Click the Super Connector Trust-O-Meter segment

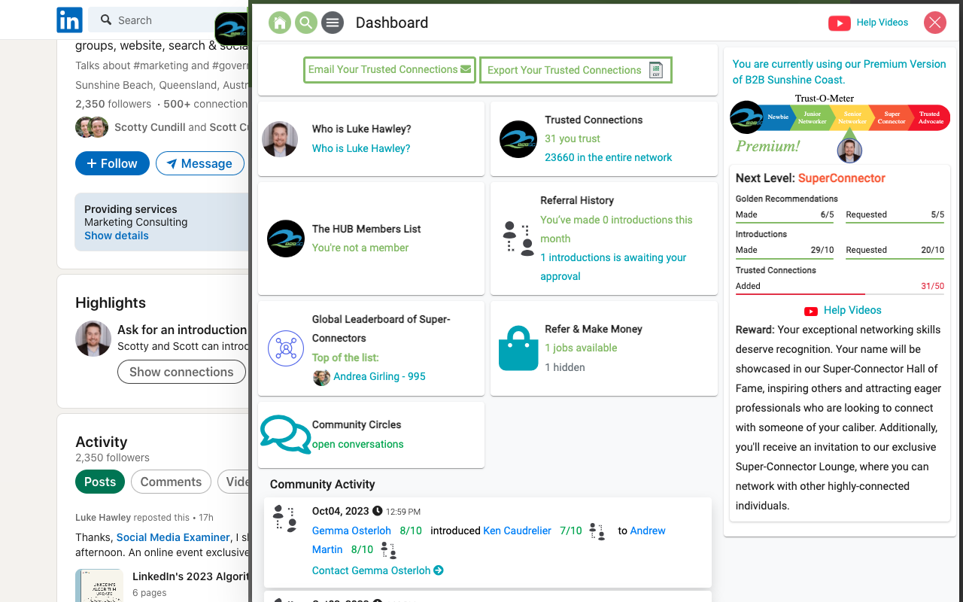(892, 117)
